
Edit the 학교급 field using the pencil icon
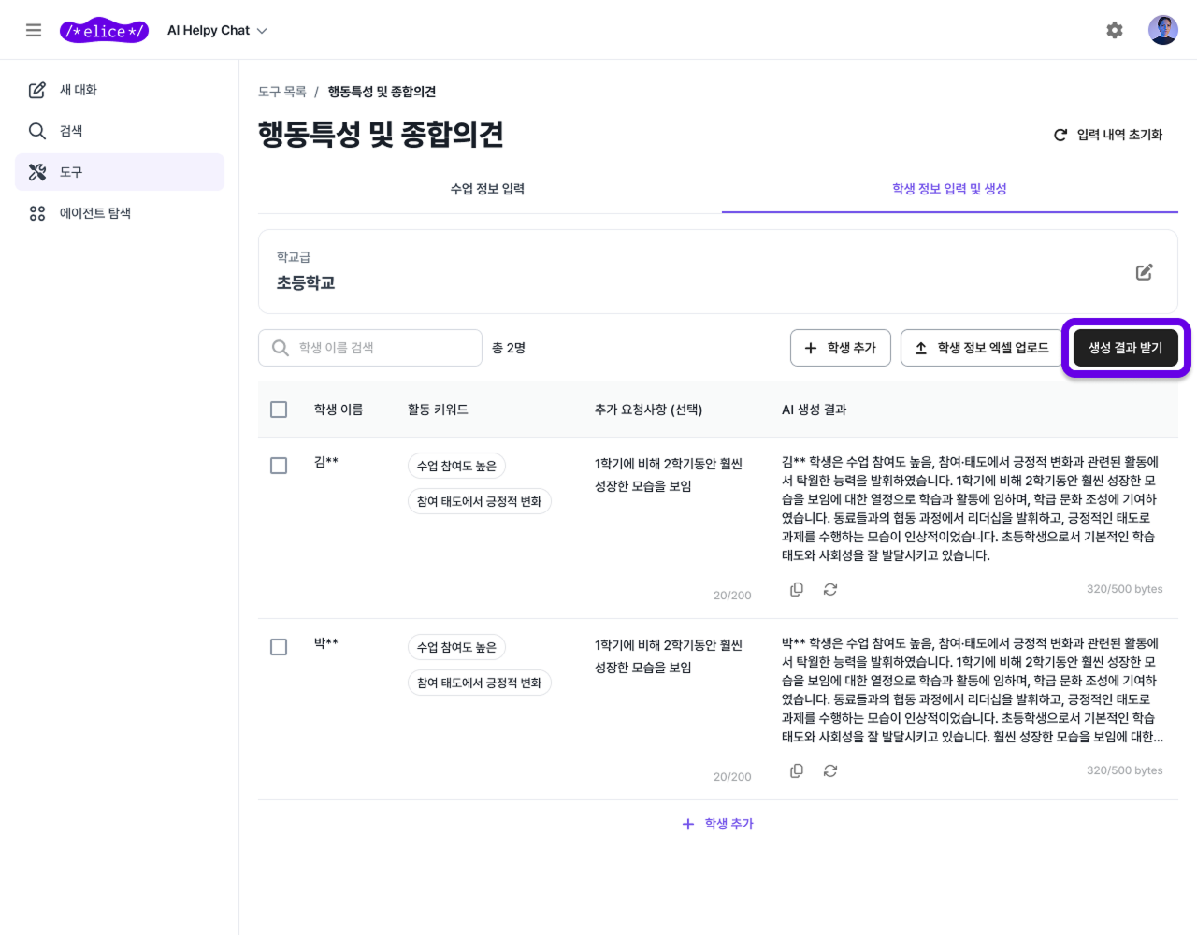[x=1144, y=271]
